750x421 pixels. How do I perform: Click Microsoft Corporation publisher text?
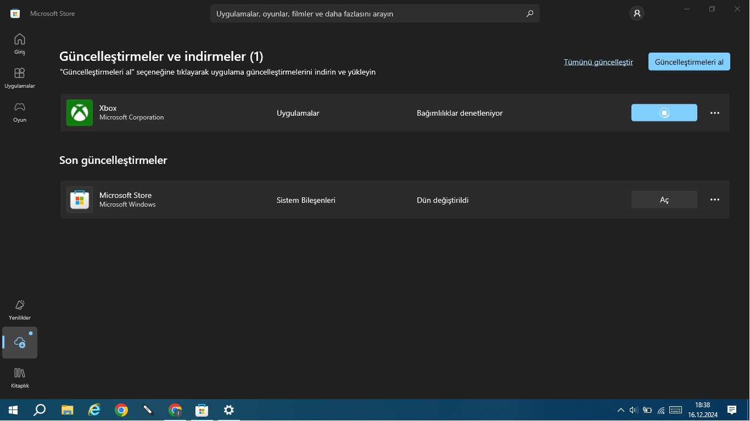(132, 117)
